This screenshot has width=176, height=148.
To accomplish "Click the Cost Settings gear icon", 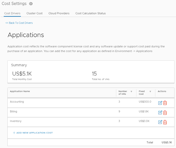I will tap(31, 4).
